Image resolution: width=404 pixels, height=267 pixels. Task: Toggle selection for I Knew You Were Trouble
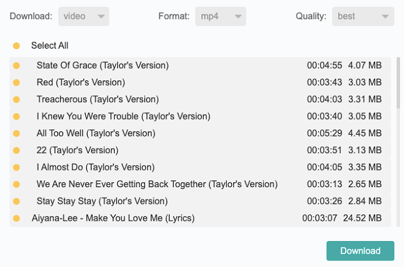point(17,117)
